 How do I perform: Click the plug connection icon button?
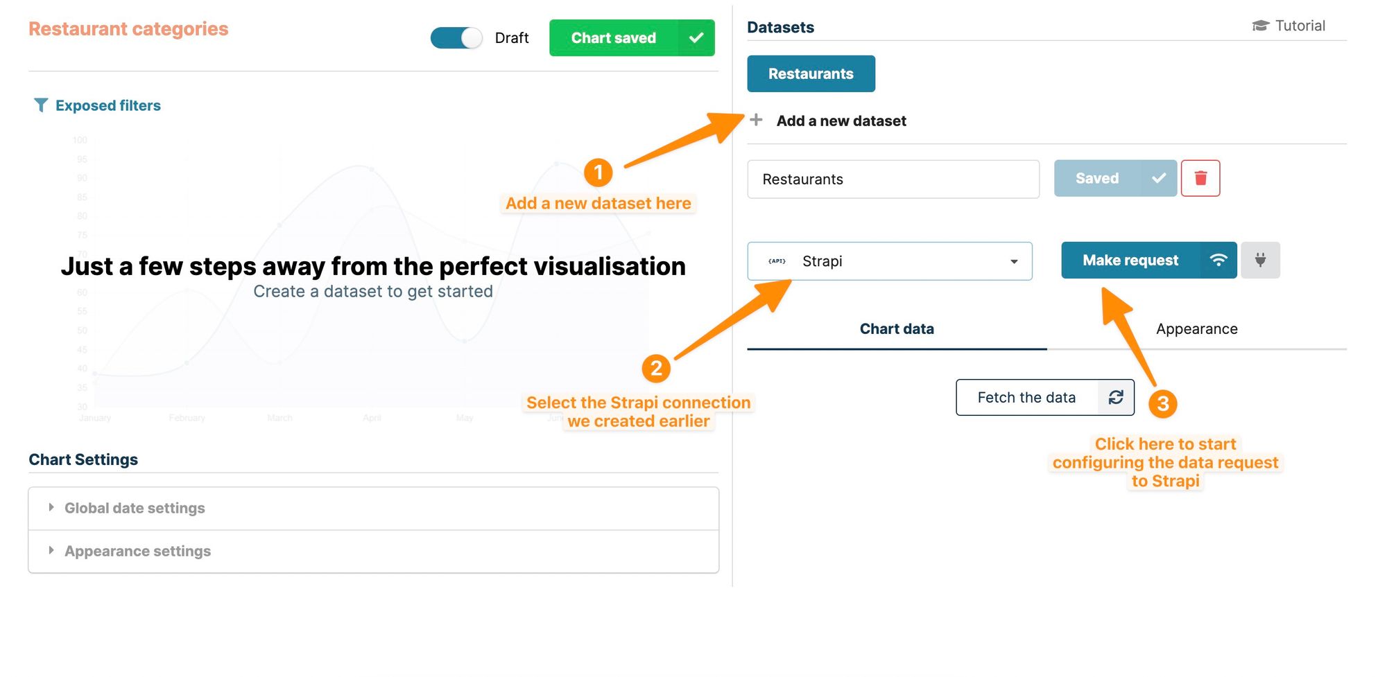(1260, 260)
